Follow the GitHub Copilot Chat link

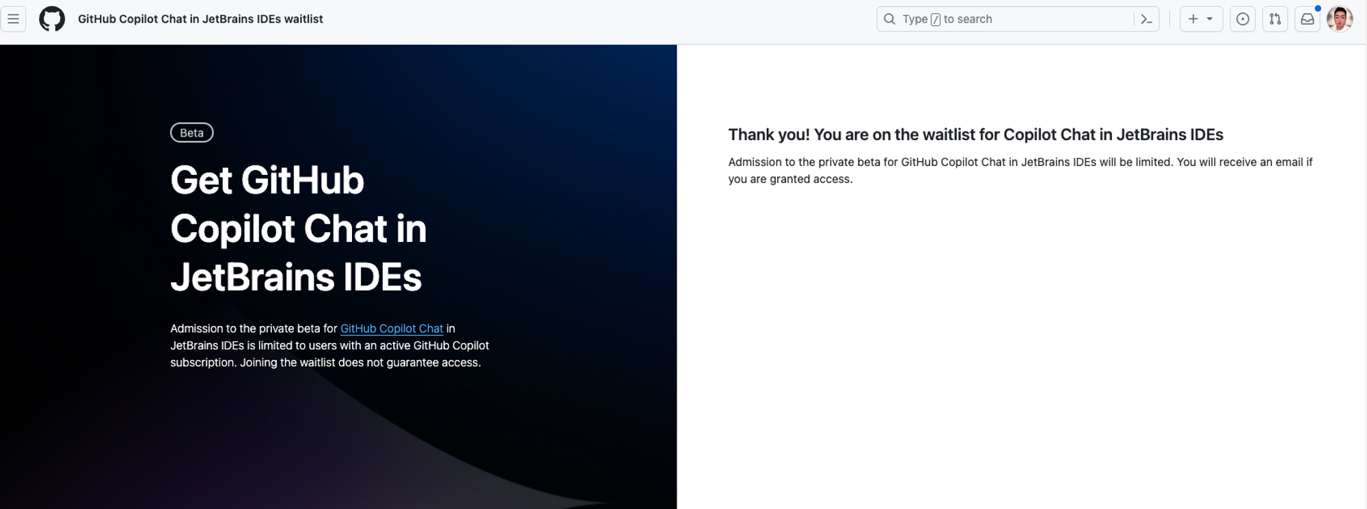pos(392,329)
